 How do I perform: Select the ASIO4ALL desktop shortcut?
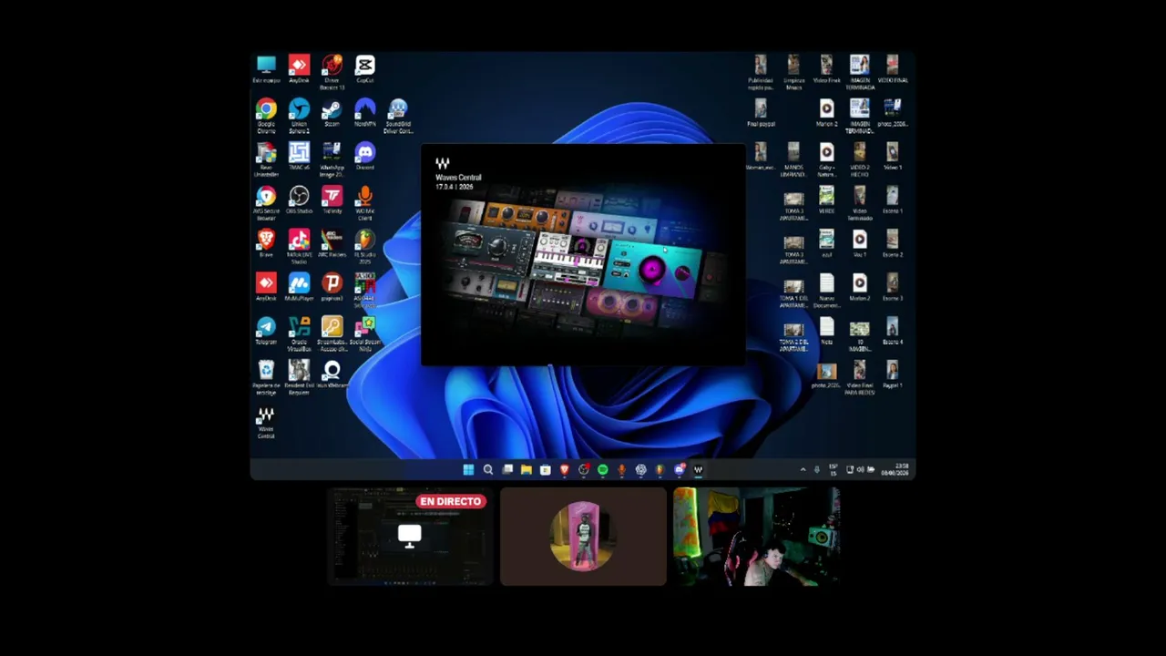click(x=364, y=291)
